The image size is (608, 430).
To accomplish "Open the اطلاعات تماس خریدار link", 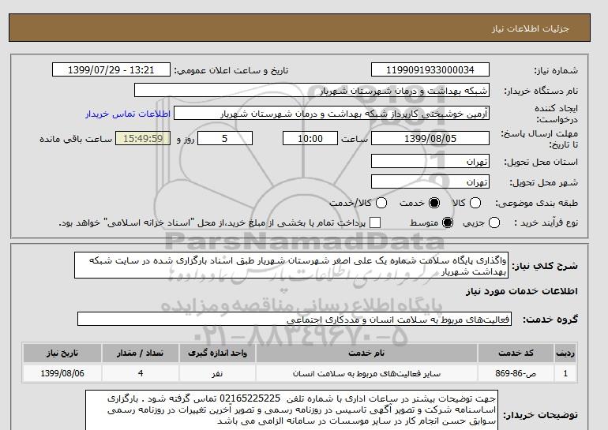I will click(128, 114).
